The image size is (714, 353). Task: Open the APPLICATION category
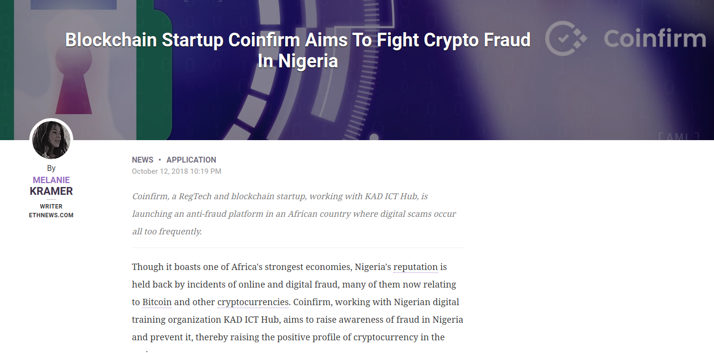tap(191, 160)
